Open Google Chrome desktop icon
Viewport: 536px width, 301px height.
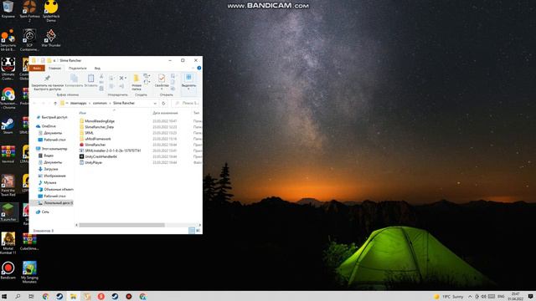pos(8,99)
